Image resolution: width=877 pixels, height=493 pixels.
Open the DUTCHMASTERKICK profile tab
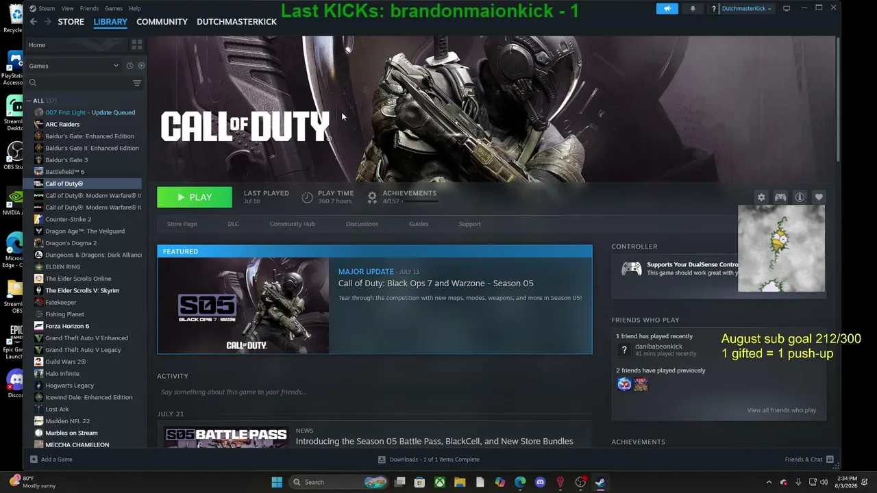[237, 22]
